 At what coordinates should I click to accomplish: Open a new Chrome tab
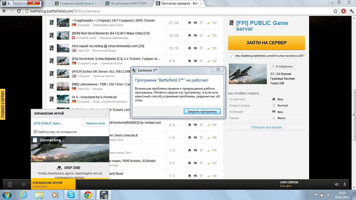[x=209, y=3]
